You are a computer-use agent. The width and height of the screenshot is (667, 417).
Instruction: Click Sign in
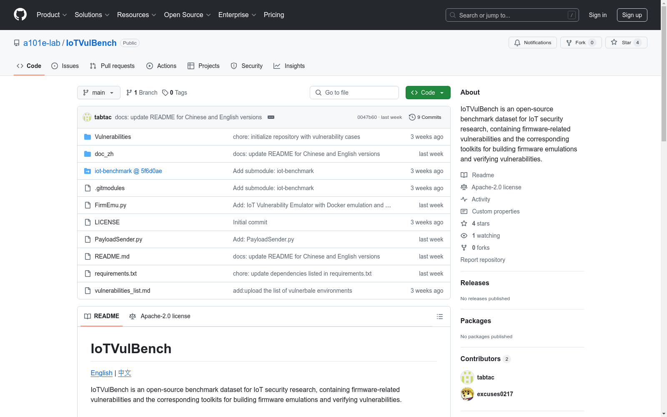click(x=597, y=15)
